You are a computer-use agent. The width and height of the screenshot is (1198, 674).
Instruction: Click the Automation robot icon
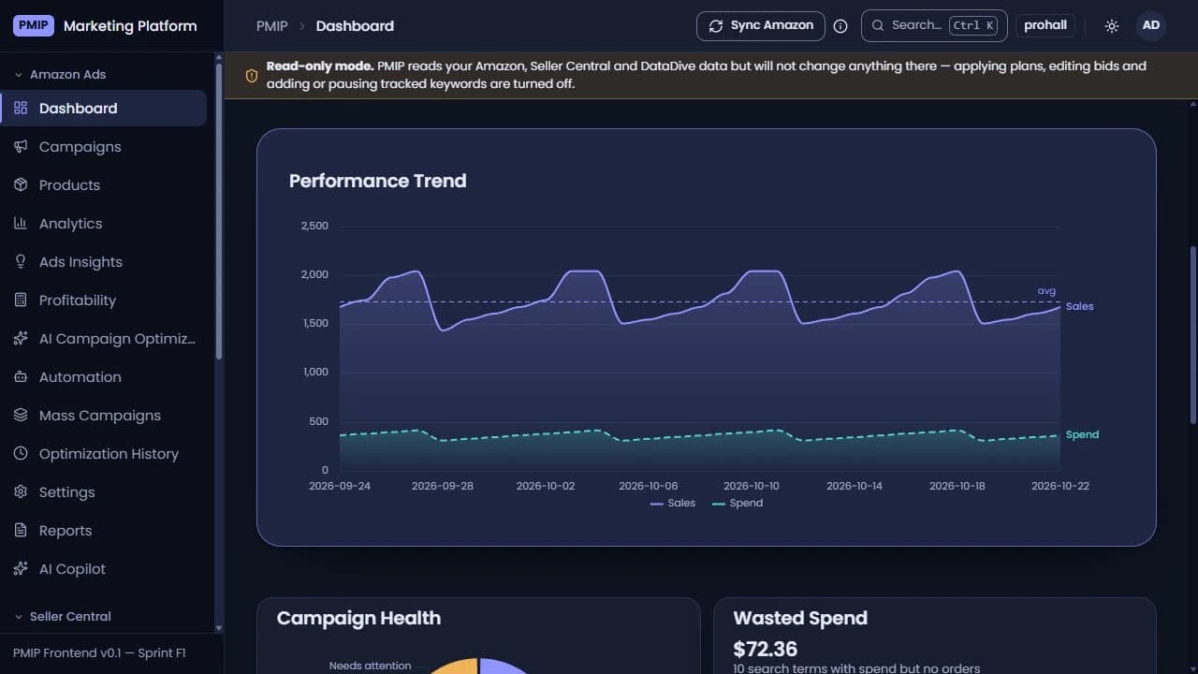21,377
